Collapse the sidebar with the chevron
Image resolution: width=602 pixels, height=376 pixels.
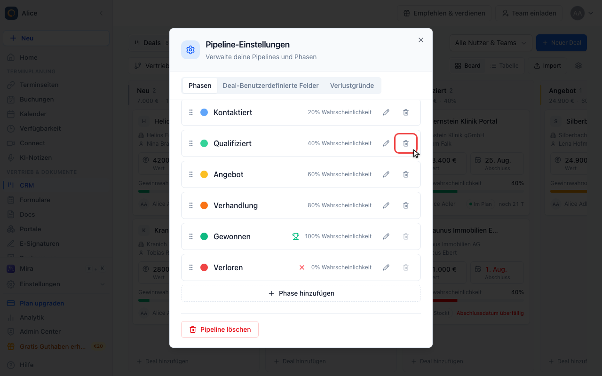(x=101, y=13)
